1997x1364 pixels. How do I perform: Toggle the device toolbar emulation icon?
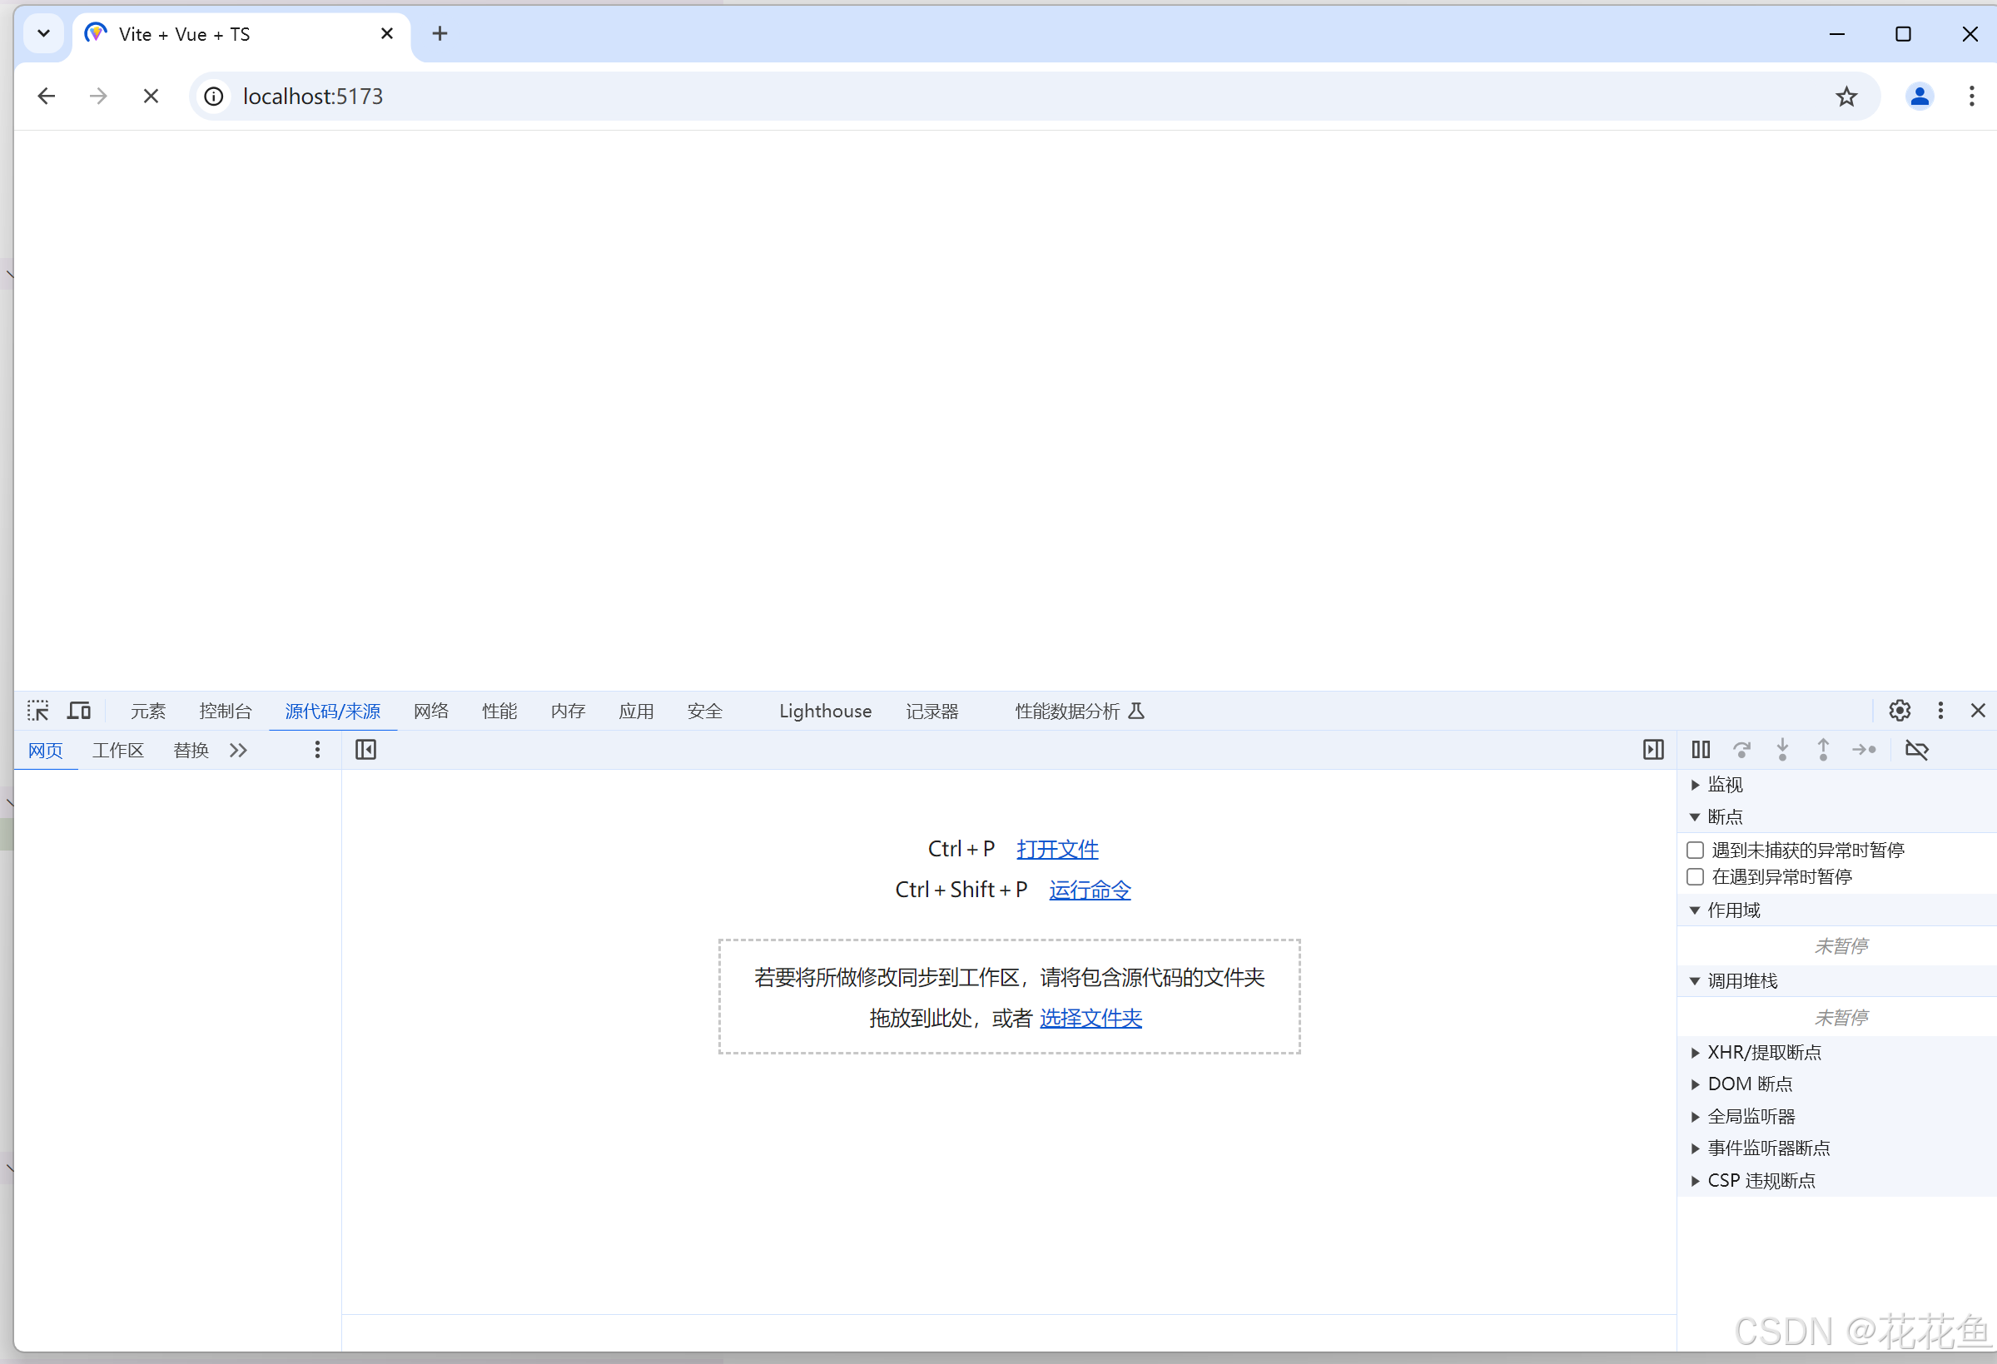click(79, 712)
